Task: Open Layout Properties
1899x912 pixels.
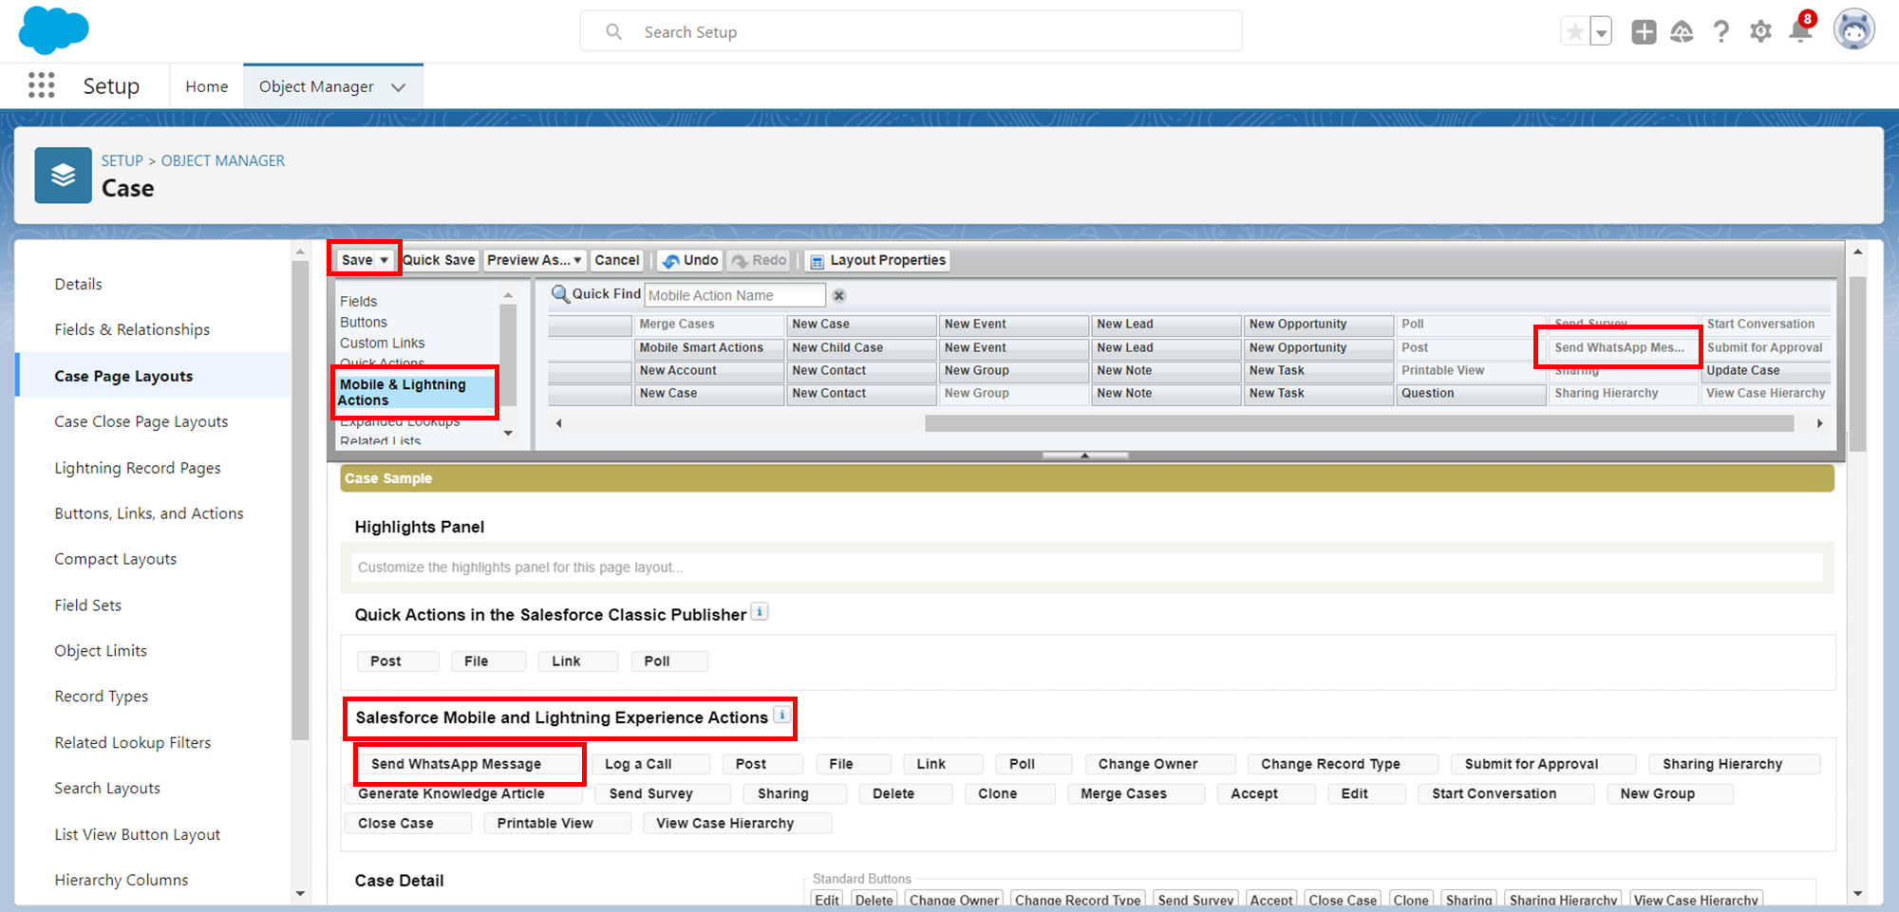Action: 877,260
